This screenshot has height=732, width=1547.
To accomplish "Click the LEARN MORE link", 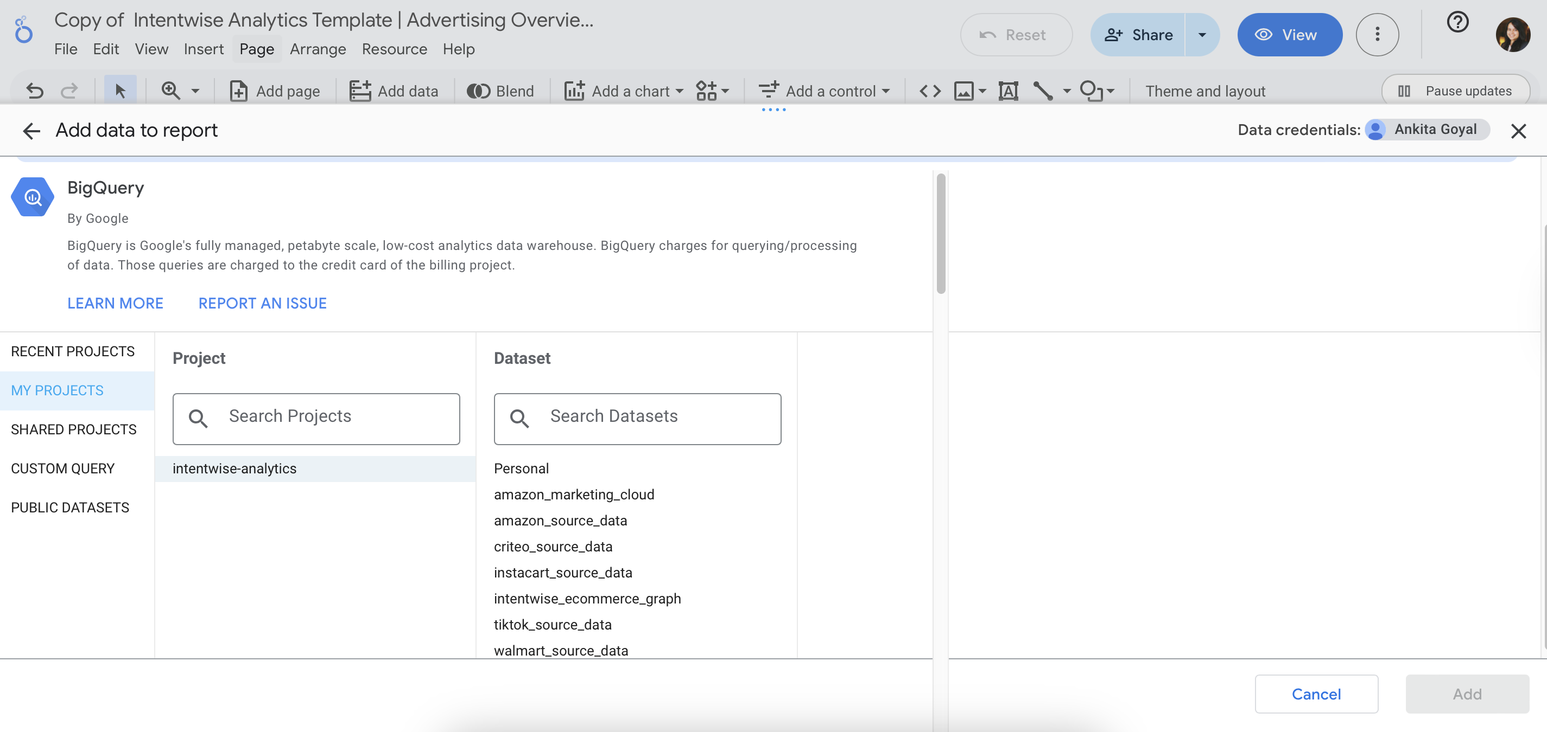I will 115,303.
